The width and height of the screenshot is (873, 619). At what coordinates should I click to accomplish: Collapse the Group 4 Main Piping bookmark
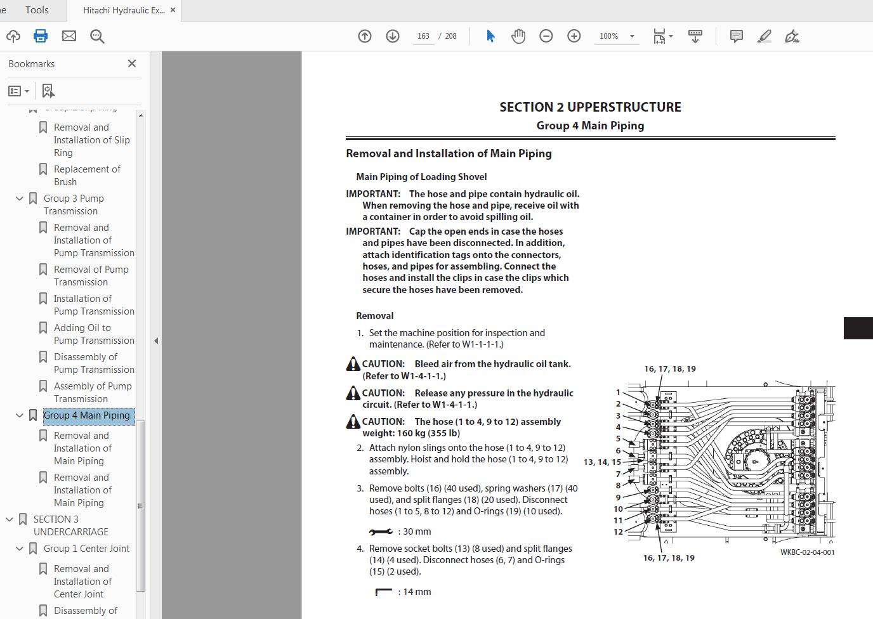(20, 415)
